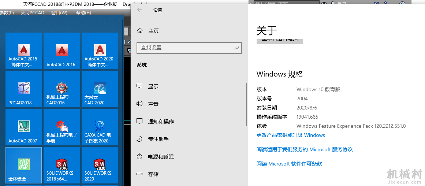Open the 金林钣金 tile
Viewport: 425px width, 186px height.
[24, 165]
